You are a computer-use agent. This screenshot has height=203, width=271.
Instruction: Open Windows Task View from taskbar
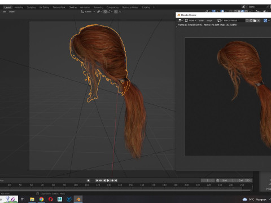pyautogui.click(x=23, y=199)
